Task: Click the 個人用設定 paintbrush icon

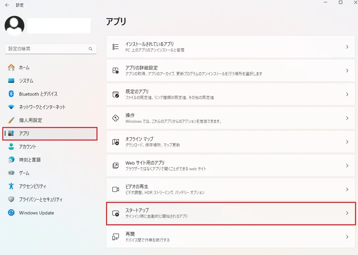Action: coord(11,120)
